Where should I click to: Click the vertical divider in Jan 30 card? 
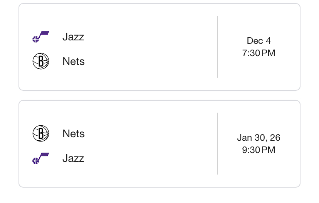point(218,144)
